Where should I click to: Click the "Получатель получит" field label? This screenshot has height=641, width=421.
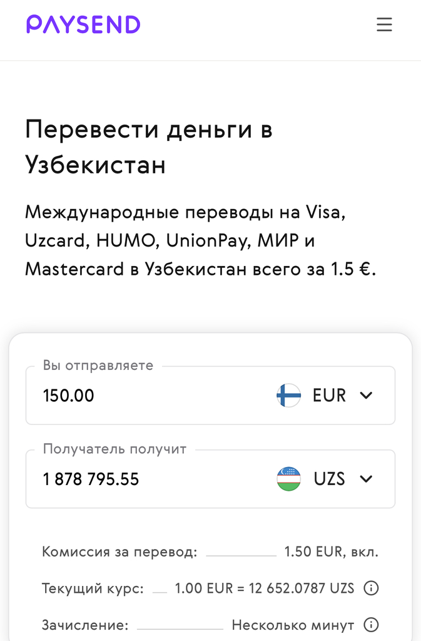point(114,449)
